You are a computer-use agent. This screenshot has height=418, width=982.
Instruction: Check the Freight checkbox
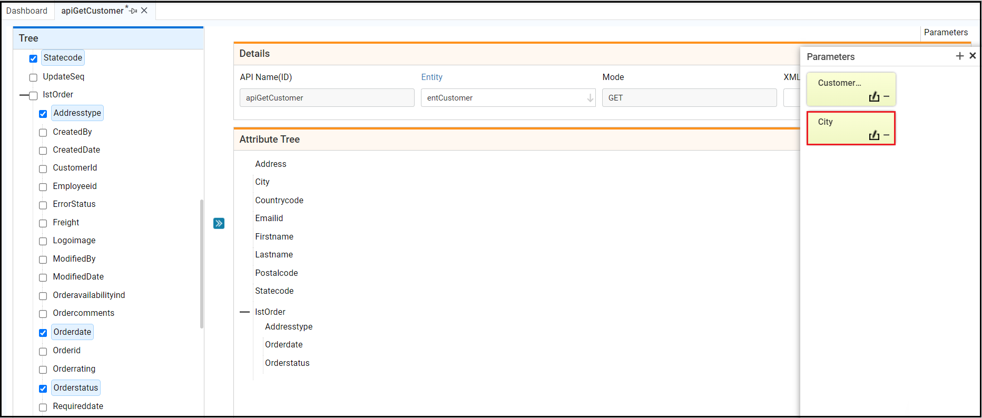(x=43, y=223)
